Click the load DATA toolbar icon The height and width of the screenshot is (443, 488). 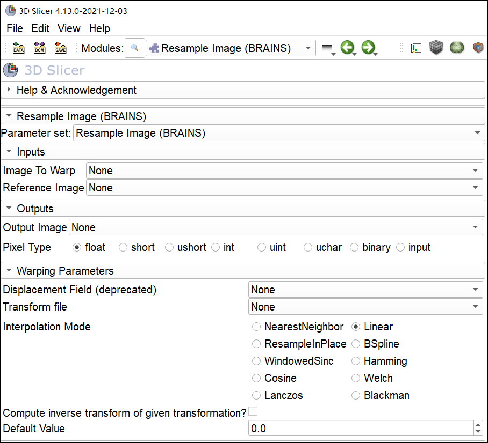(x=19, y=48)
